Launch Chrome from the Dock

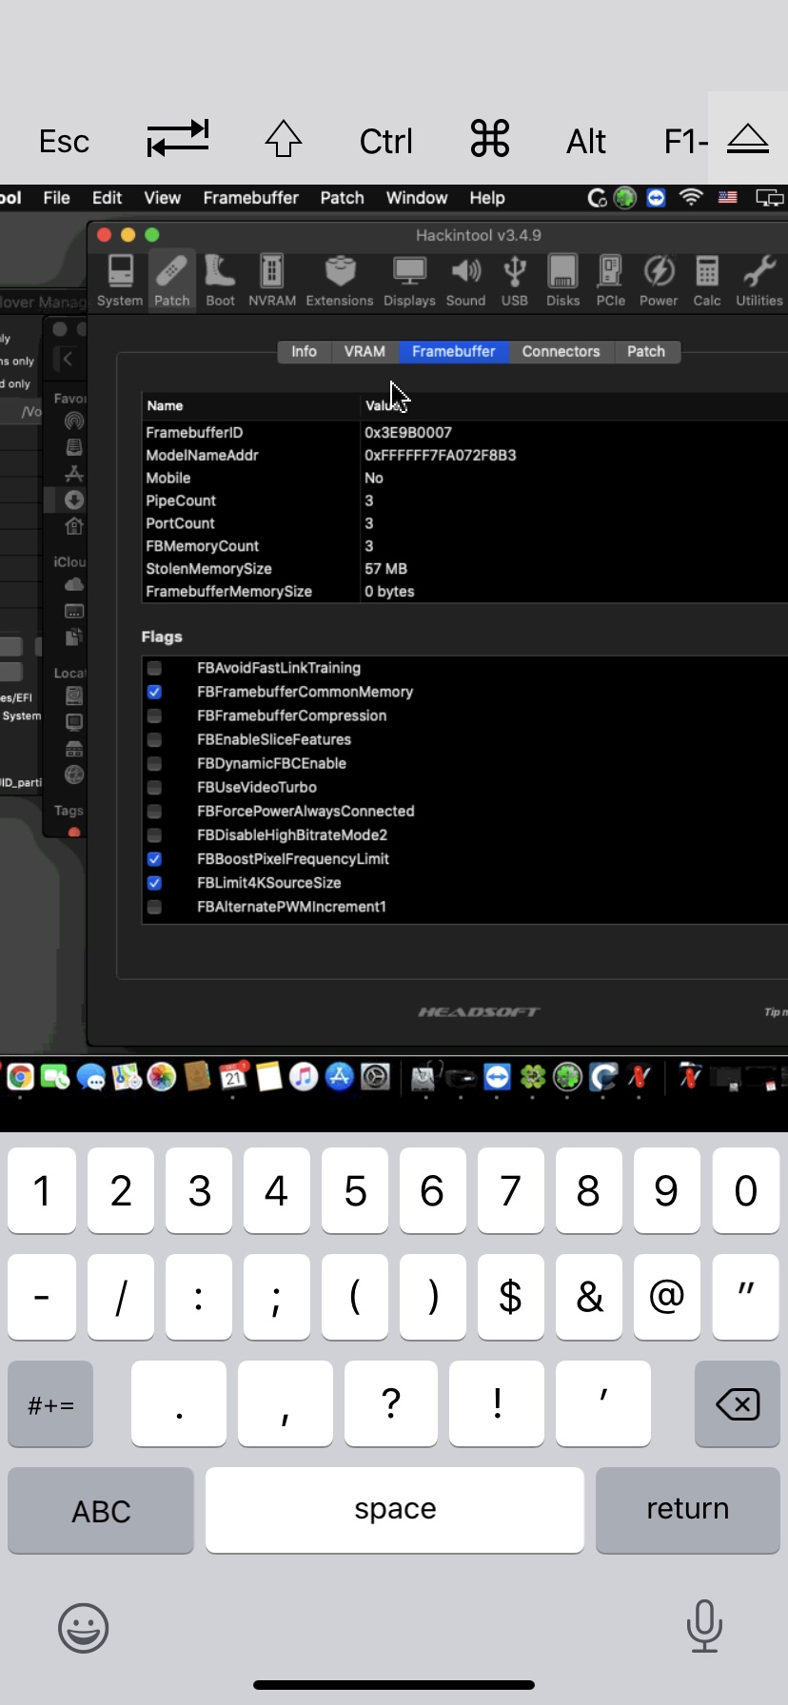coord(20,1077)
